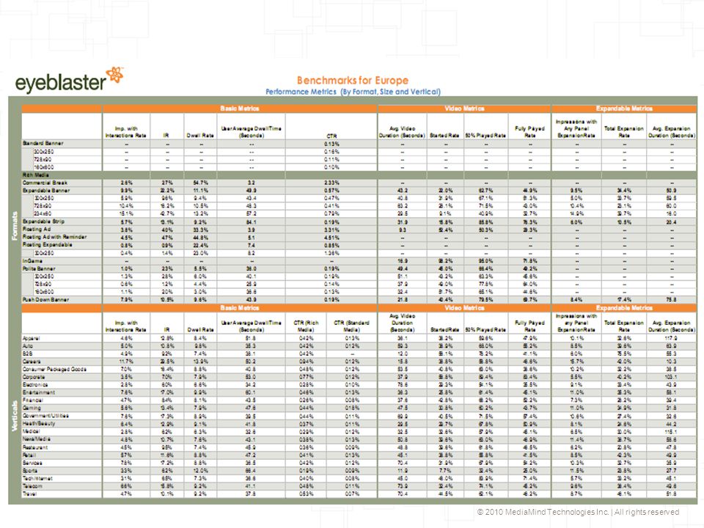The height and width of the screenshot is (528, 704).
Task: Click the 'Electronics' vertical row label
Action: pyautogui.click(x=35, y=385)
